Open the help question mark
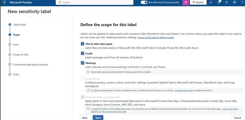Viewport: 245px width, 120px height. pyautogui.click(x=242, y=2)
